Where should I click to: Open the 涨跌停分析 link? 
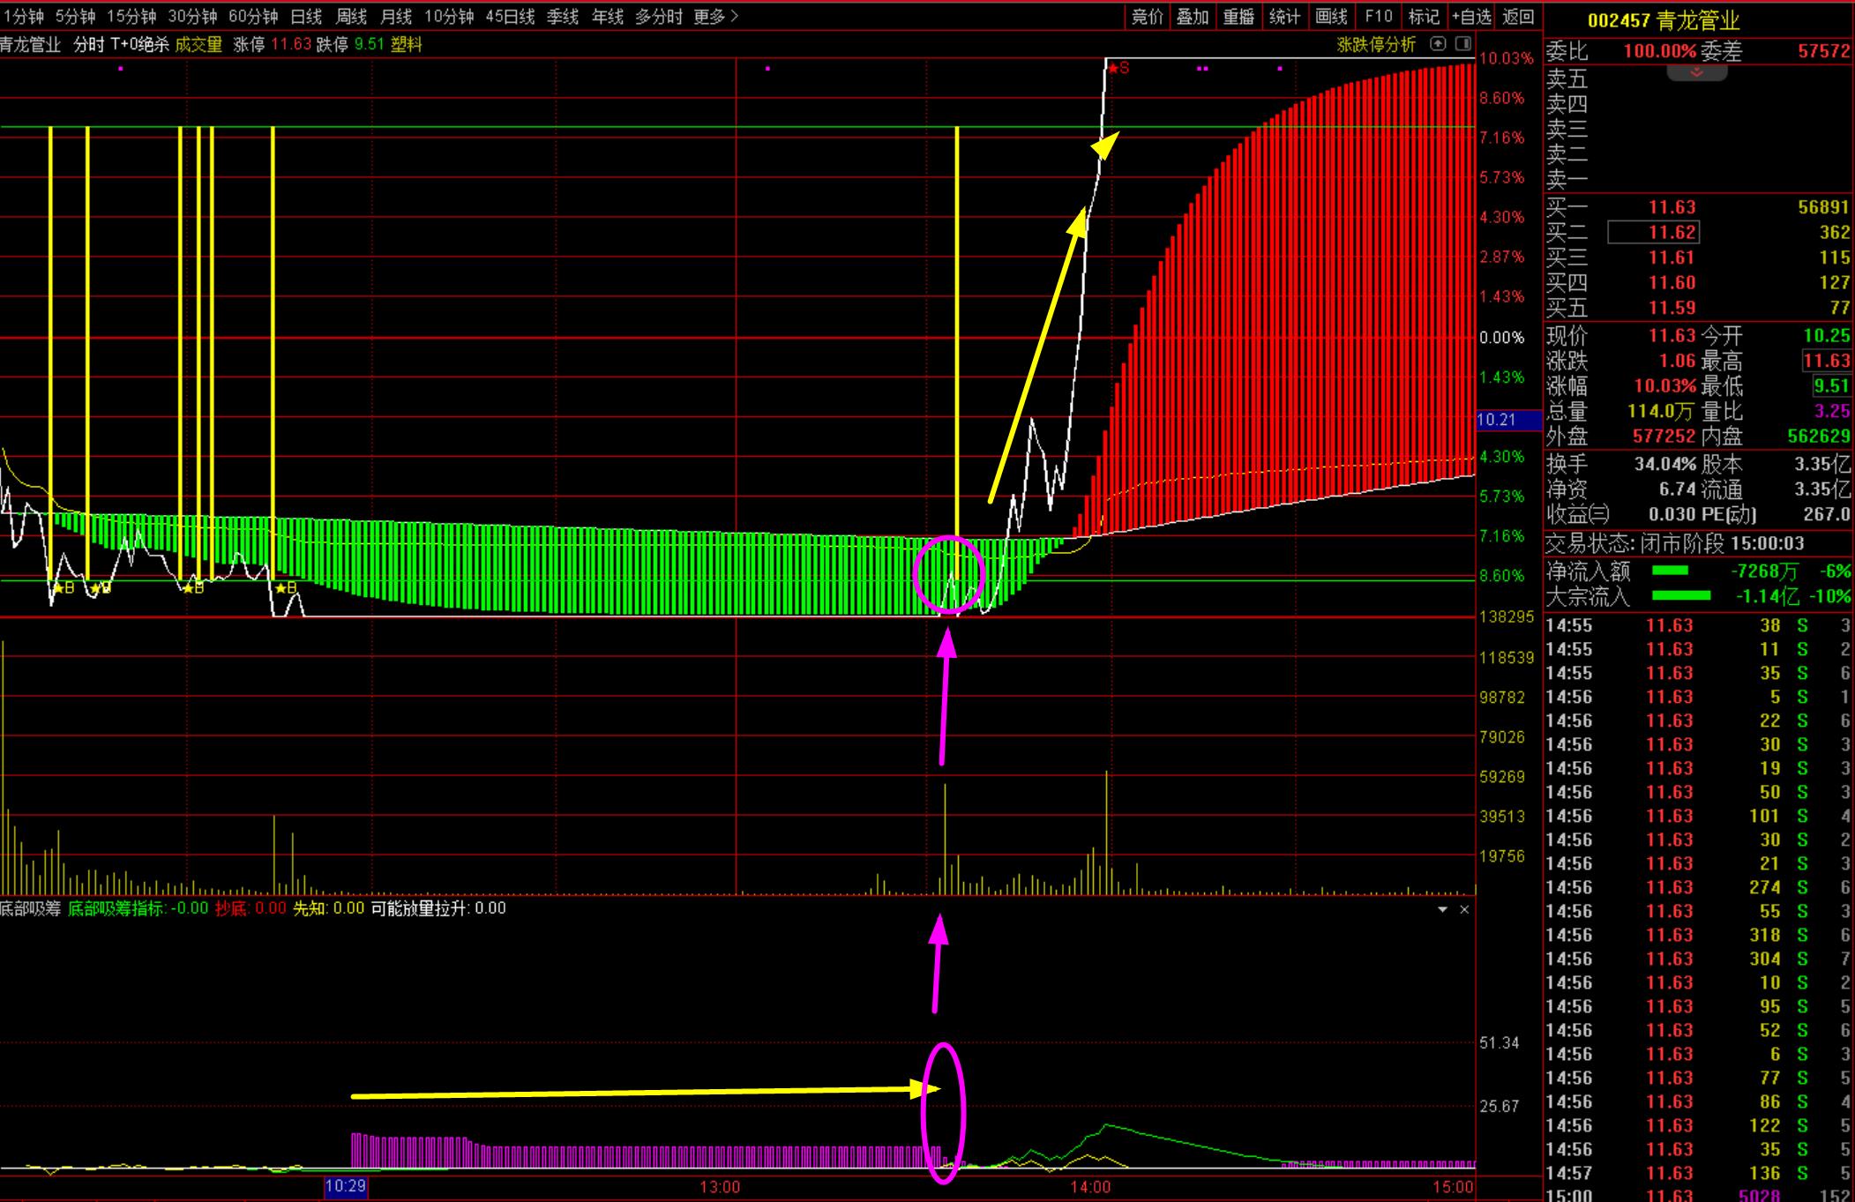[1376, 44]
